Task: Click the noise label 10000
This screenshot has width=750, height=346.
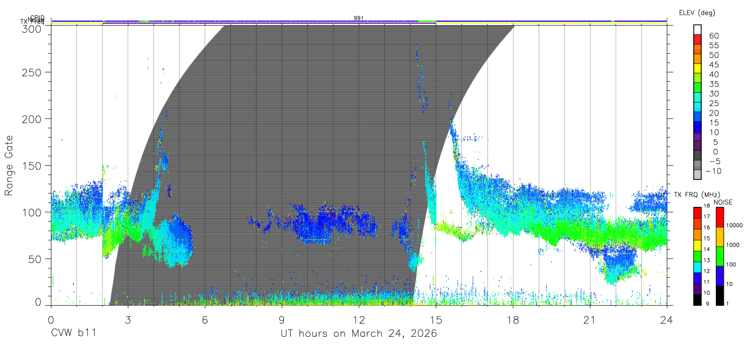Action: pyautogui.click(x=736, y=225)
